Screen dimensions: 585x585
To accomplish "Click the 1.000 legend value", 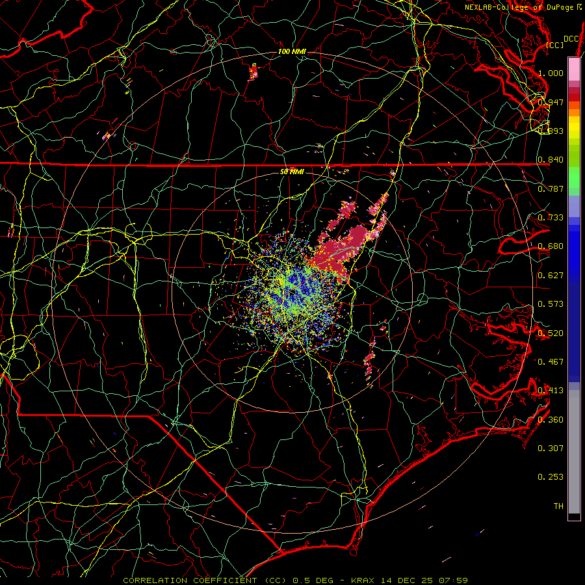I will click(x=551, y=73).
